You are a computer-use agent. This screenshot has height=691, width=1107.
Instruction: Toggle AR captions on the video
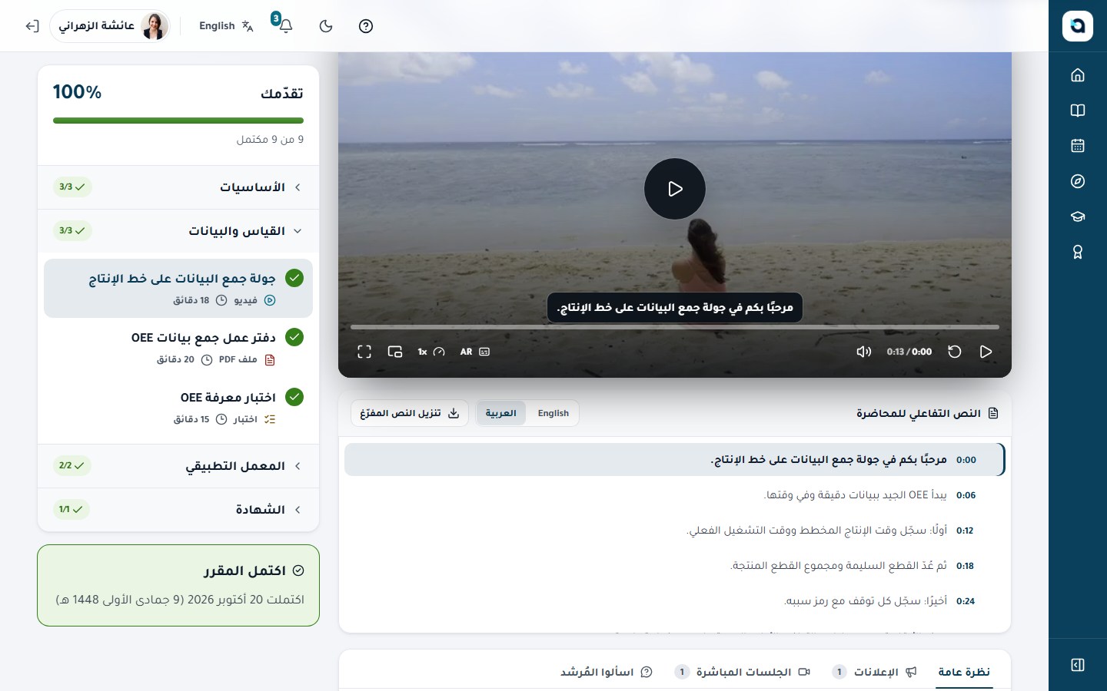point(474,352)
